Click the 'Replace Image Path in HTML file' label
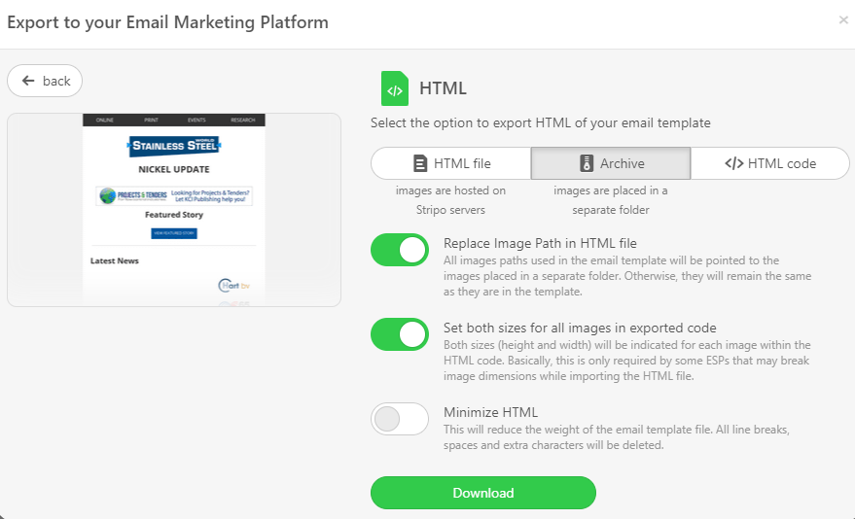The image size is (855, 519). click(x=540, y=243)
